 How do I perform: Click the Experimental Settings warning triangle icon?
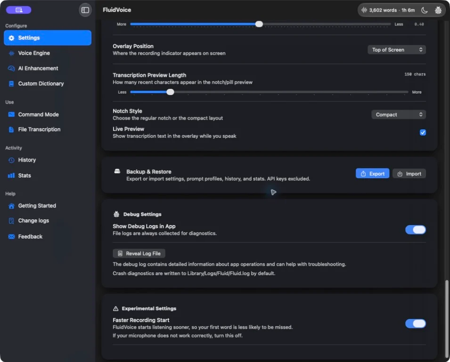[115, 309]
